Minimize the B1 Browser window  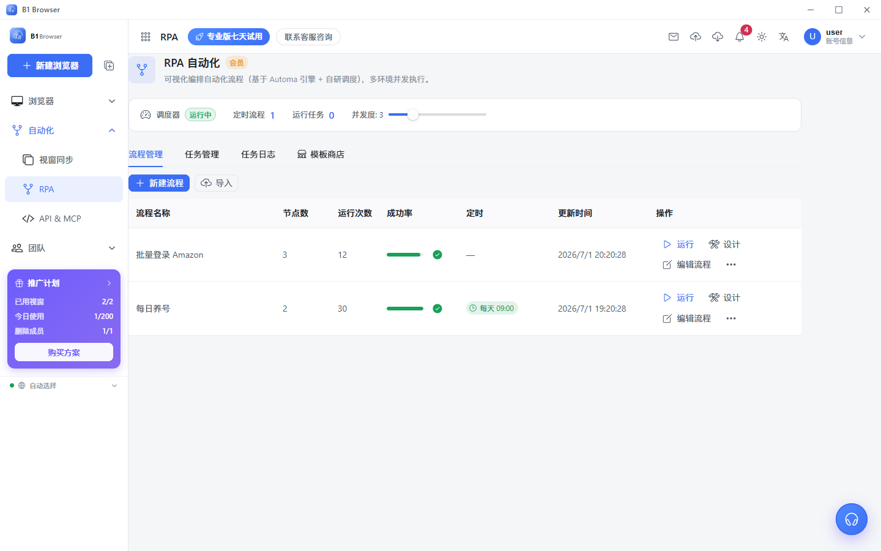pyautogui.click(x=811, y=10)
